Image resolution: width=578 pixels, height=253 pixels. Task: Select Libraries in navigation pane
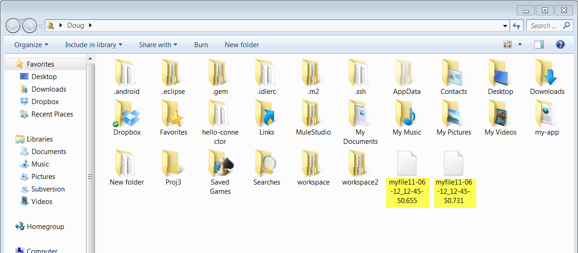(39, 139)
